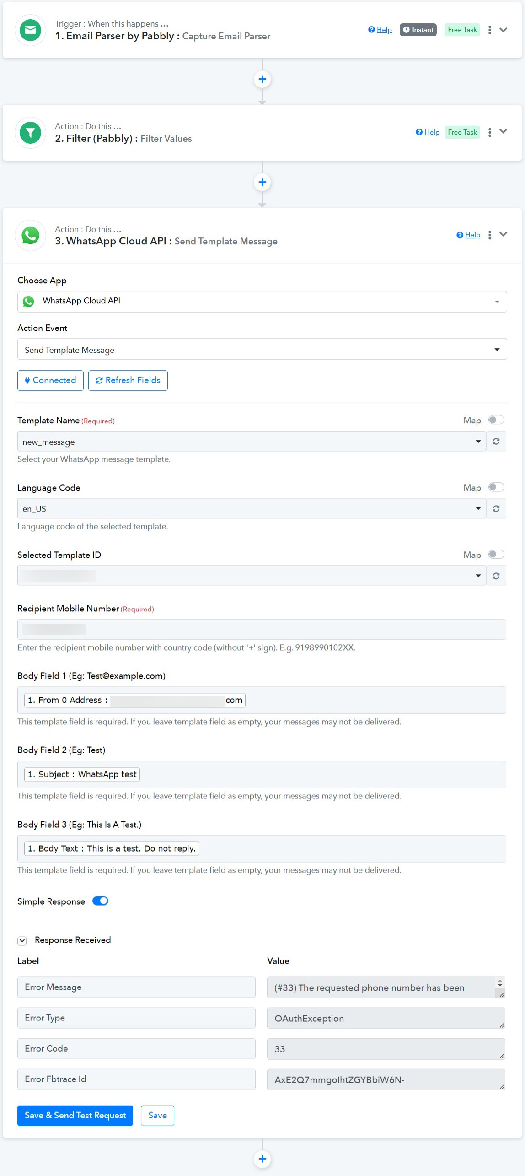Add a step after Email Parser trigger
The width and height of the screenshot is (525, 1176).
click(262, 79)
